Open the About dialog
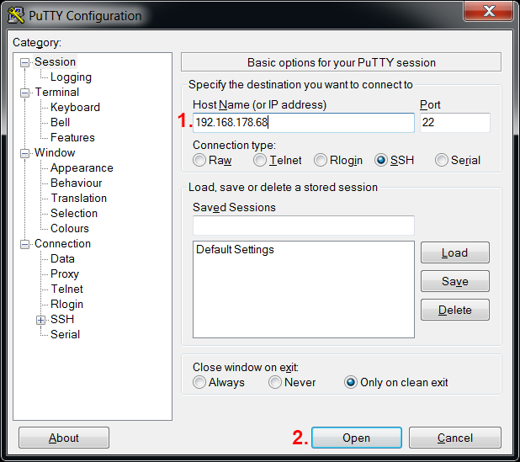 point(64,438)
